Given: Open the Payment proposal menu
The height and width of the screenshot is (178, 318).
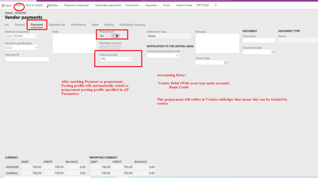Looking at the screenshot, I should click(x=78, y=5).
